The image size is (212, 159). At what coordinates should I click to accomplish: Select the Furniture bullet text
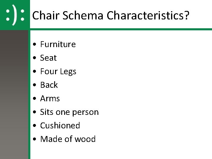(x=58, y=44)
